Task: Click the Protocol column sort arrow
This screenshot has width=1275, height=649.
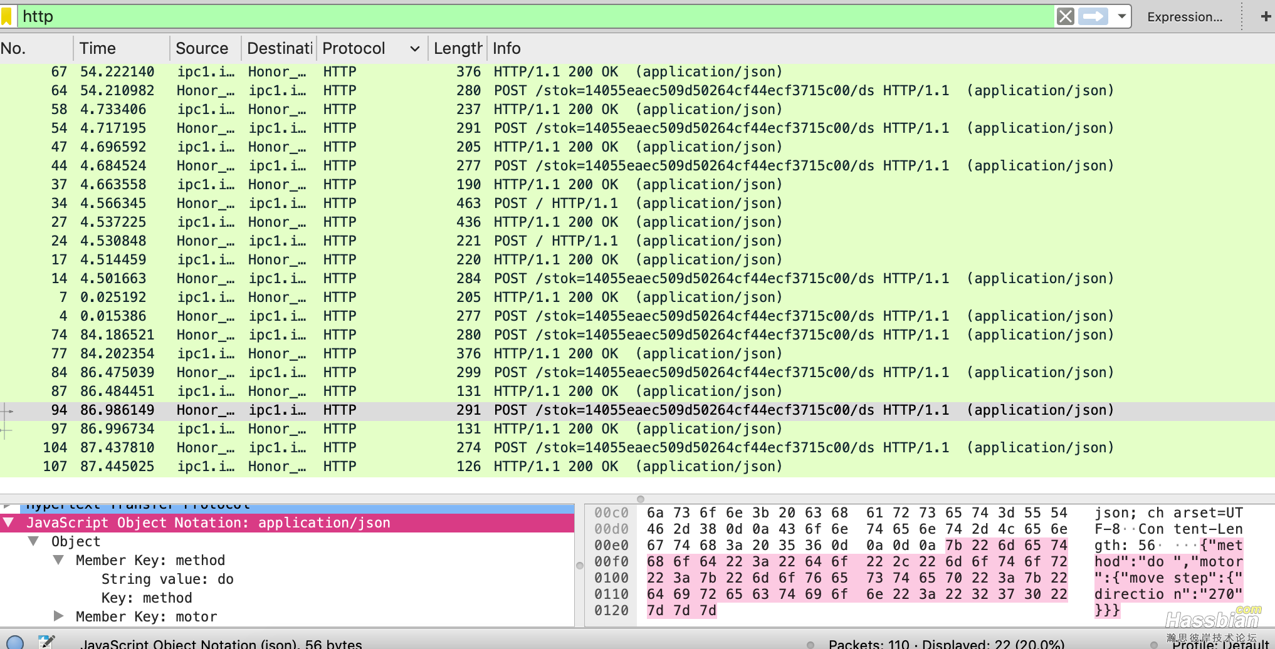Action: tap(414, 49)
